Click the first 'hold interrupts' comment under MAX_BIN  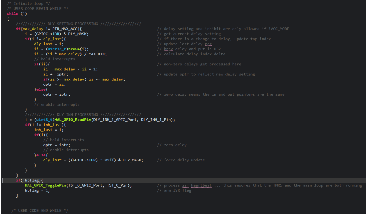[x=55, y=59]
